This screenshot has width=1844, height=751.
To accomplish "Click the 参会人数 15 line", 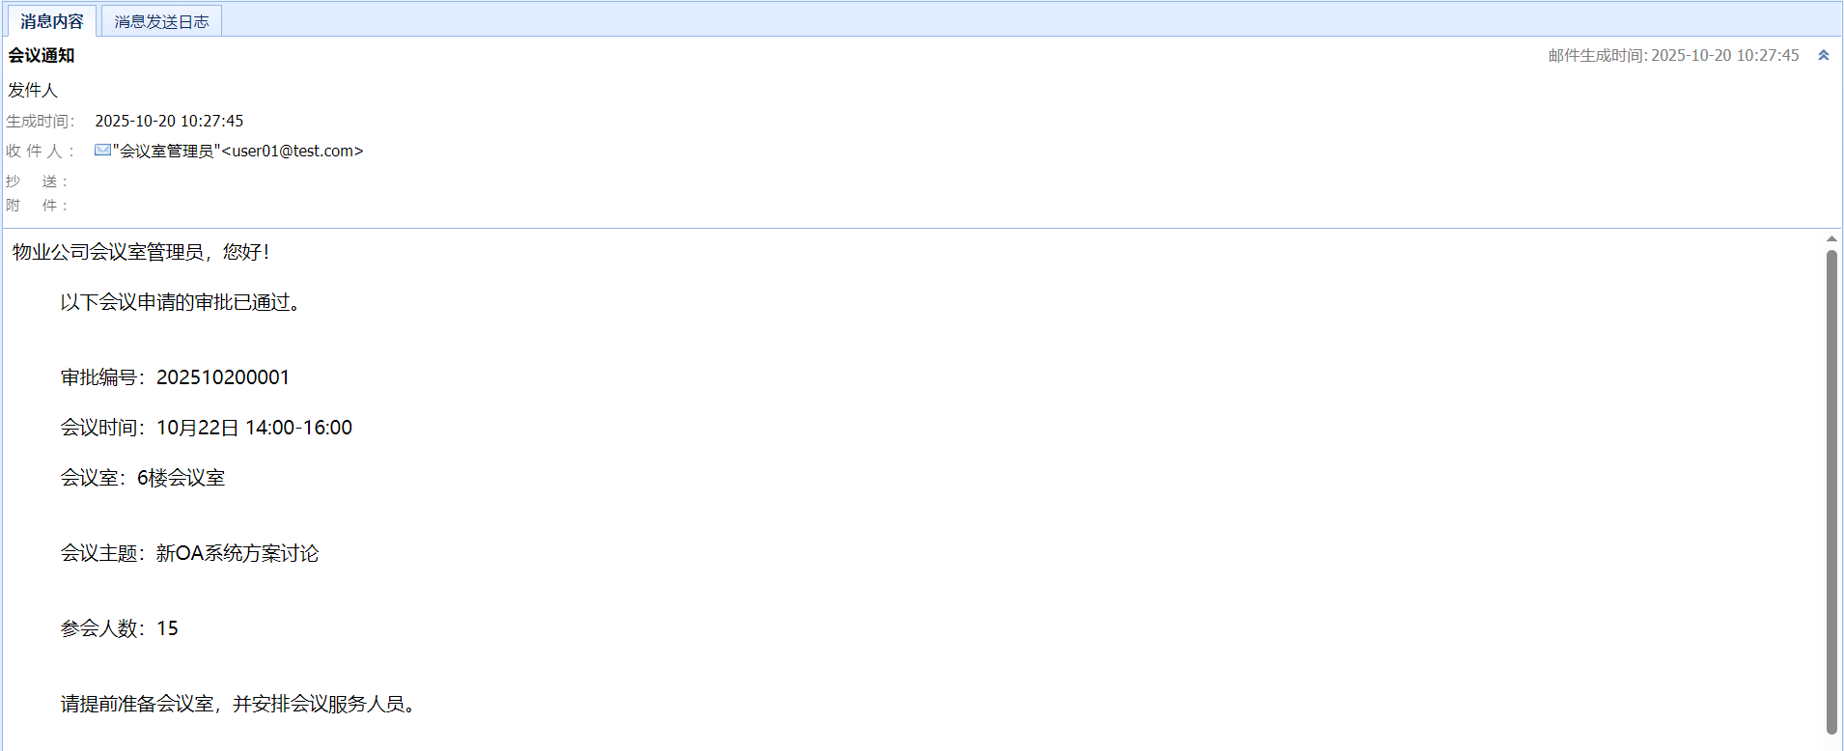I will point(120,628).
